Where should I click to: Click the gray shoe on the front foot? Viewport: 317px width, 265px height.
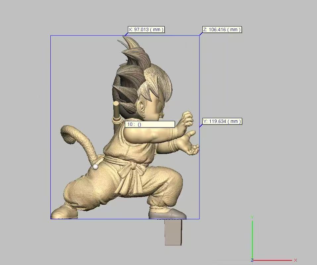pos(167,214)
